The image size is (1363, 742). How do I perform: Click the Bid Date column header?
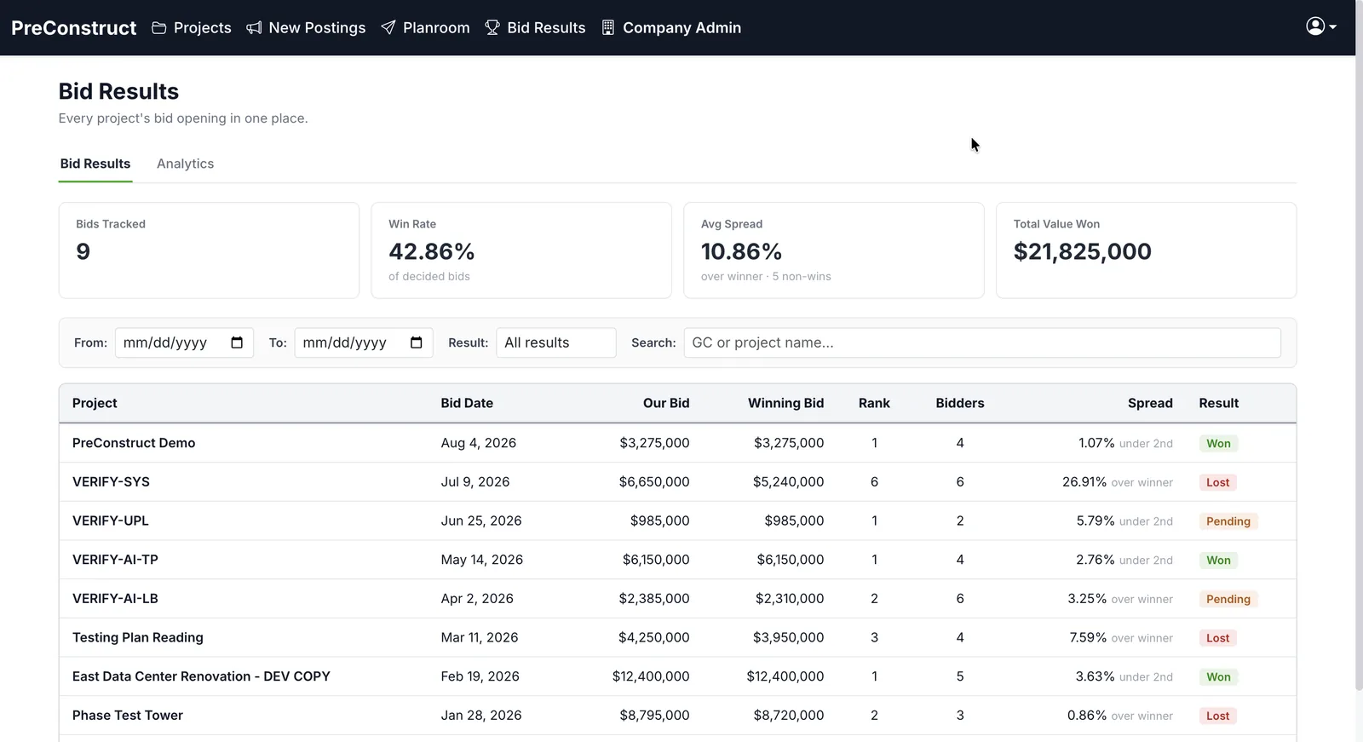467,403
